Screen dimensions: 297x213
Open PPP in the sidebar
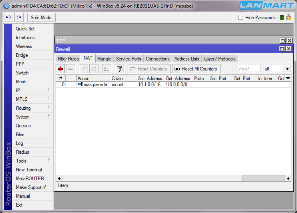pos(32,64)
